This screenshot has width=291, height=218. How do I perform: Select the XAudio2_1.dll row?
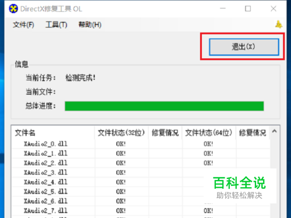(x=141, y=153)
